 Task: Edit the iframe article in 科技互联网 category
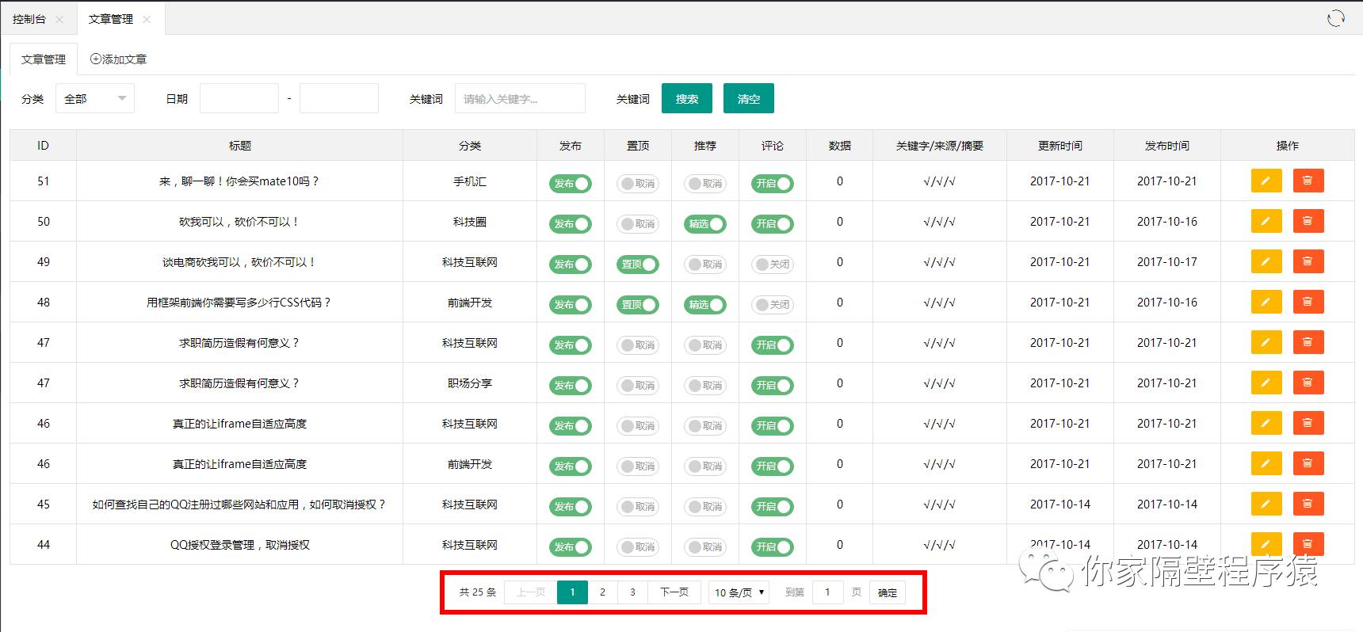point(1266,423)
